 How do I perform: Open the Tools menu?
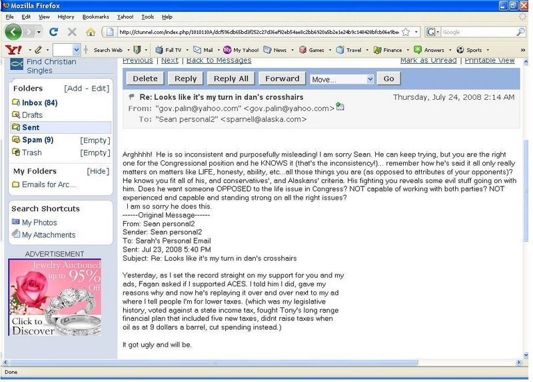click(147, 17)
